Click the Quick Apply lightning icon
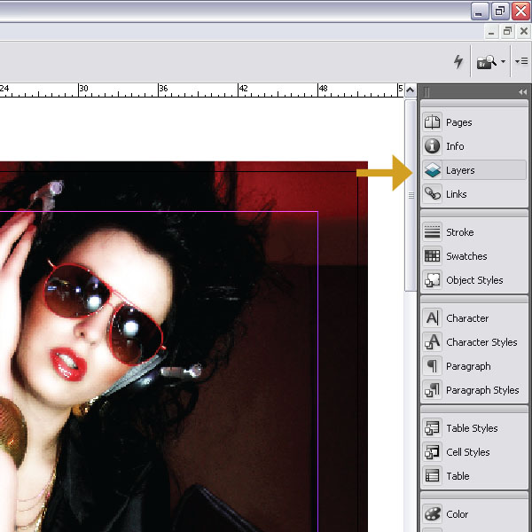The image size is (532, 532). pyautogui.click(x=458, y=61)
